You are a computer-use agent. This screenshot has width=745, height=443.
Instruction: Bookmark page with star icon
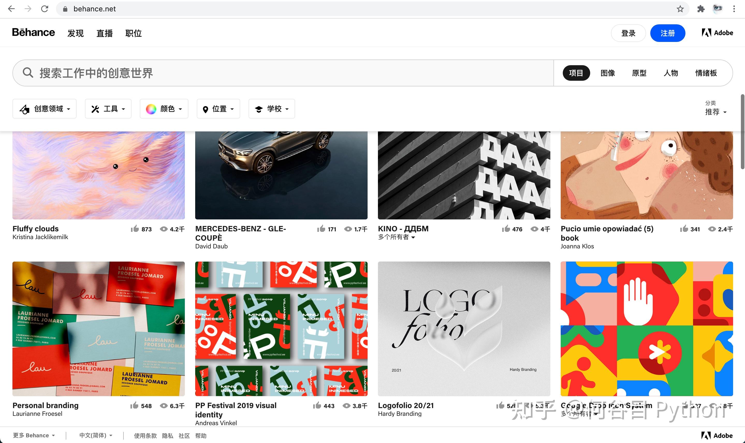pos(680,9)
